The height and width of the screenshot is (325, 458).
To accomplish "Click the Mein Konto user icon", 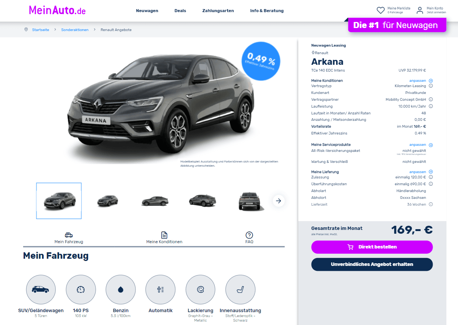I will [x=420, y=10].
